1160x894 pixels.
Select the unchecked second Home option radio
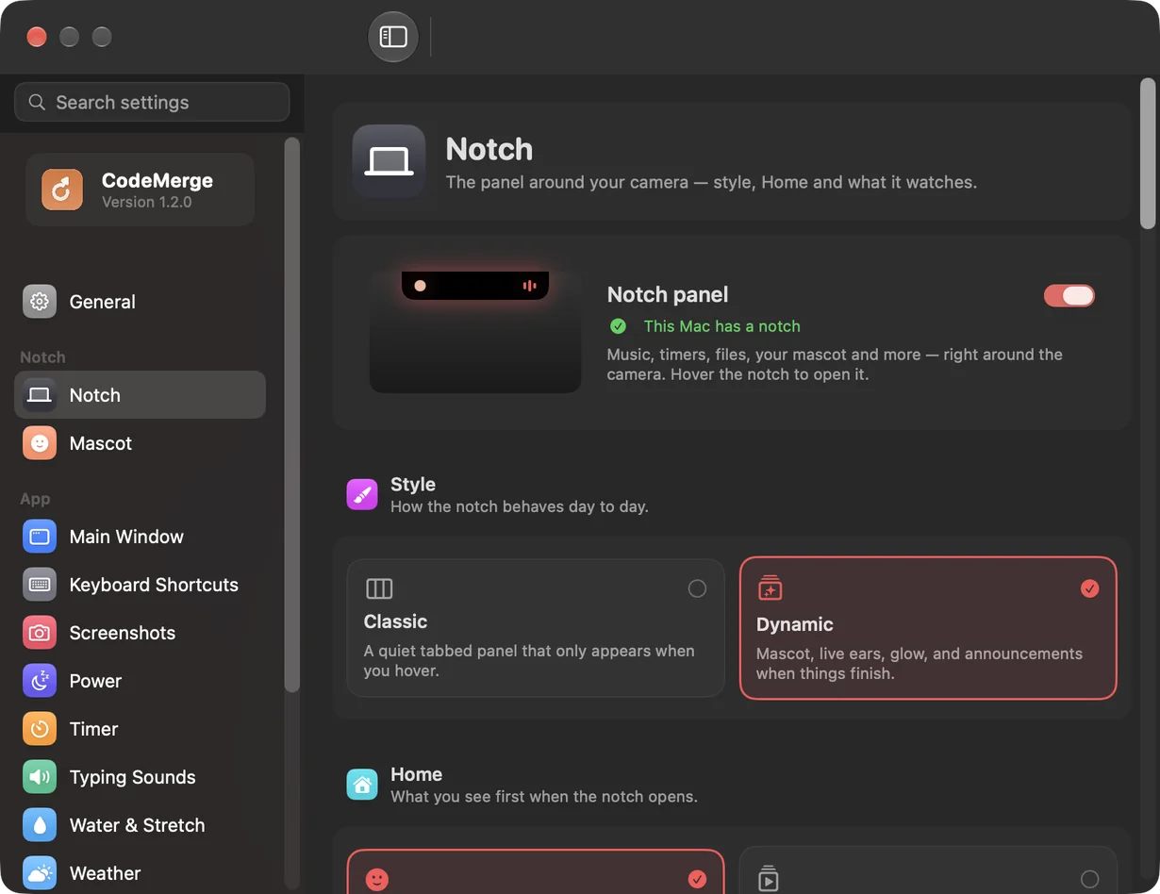pyautogui.click(x=1089, y=879)
